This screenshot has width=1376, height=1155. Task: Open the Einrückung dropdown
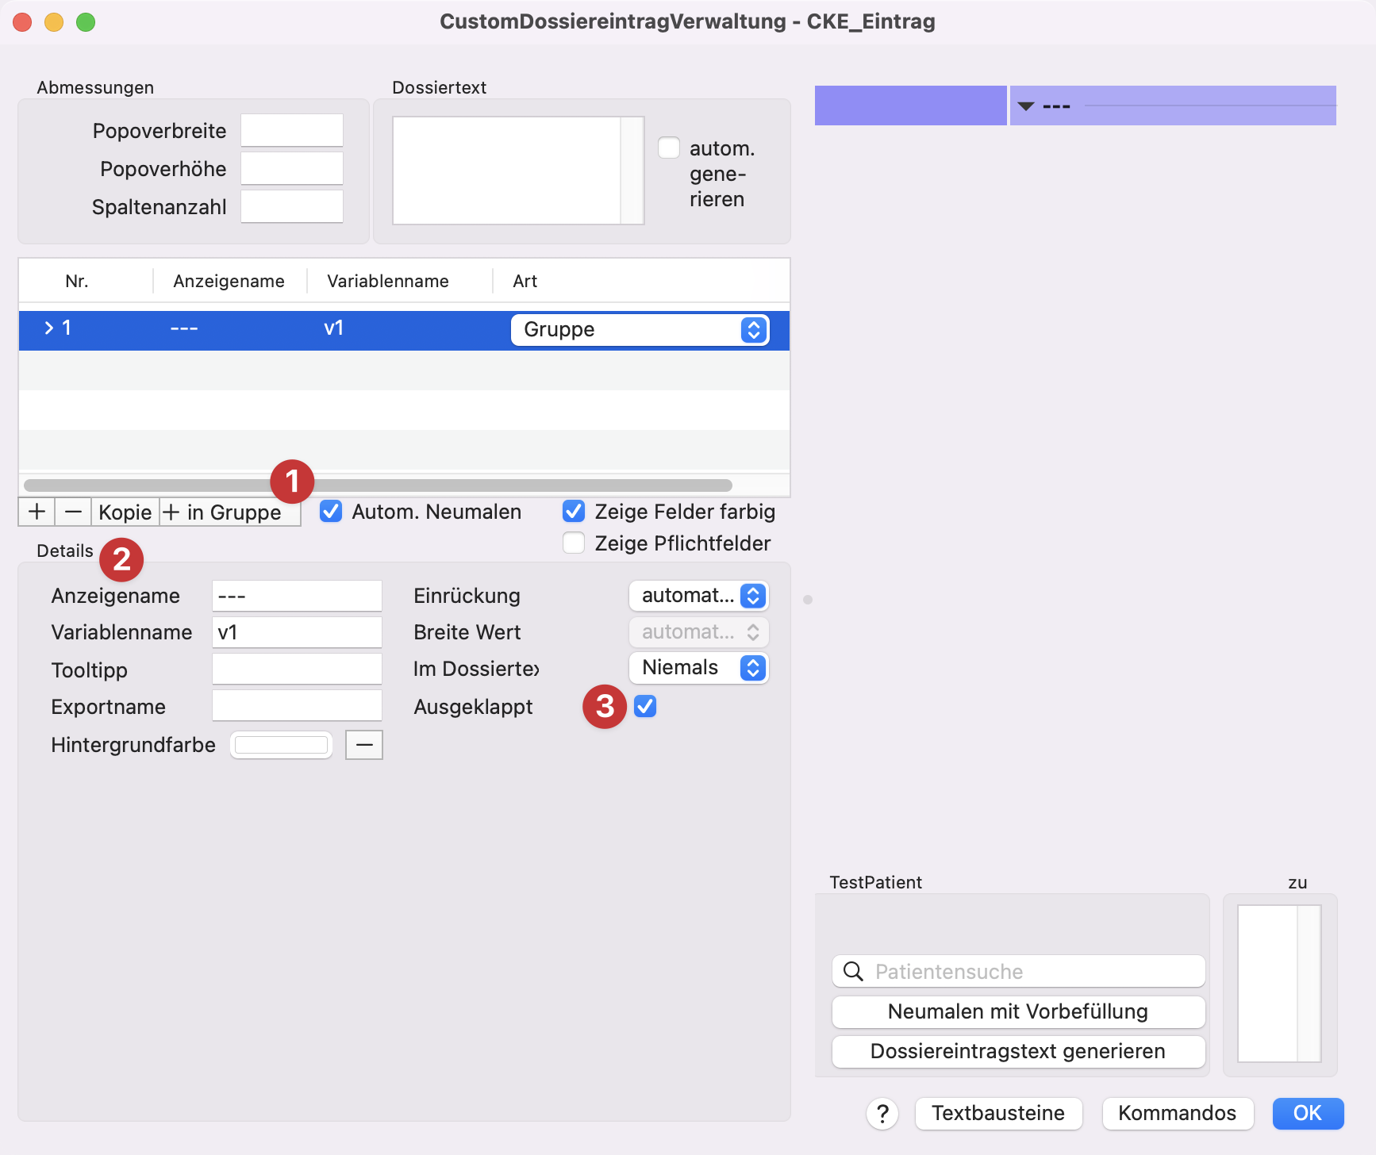(x=698, y=596)
